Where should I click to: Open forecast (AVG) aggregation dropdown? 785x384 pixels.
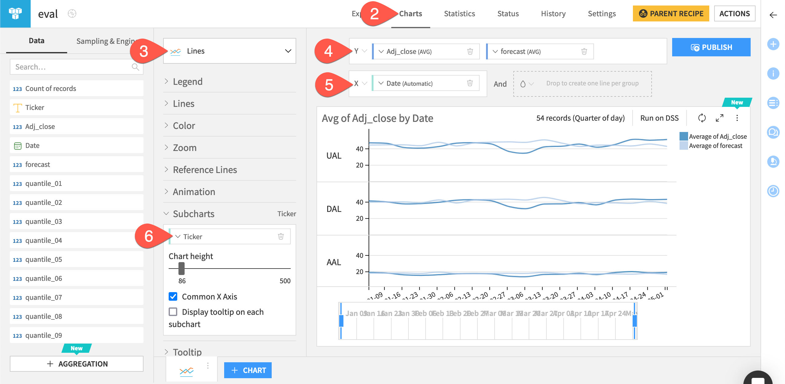pyautogui.click(x=495, y=51)
